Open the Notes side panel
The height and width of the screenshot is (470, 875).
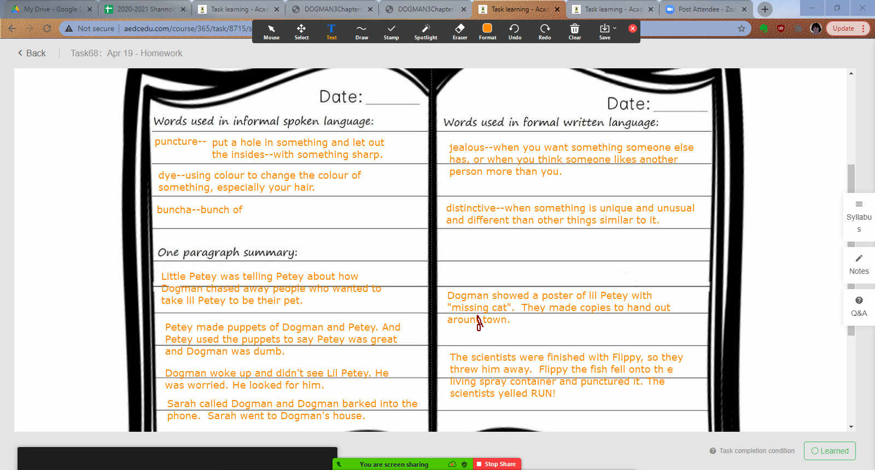pos(859,265)
